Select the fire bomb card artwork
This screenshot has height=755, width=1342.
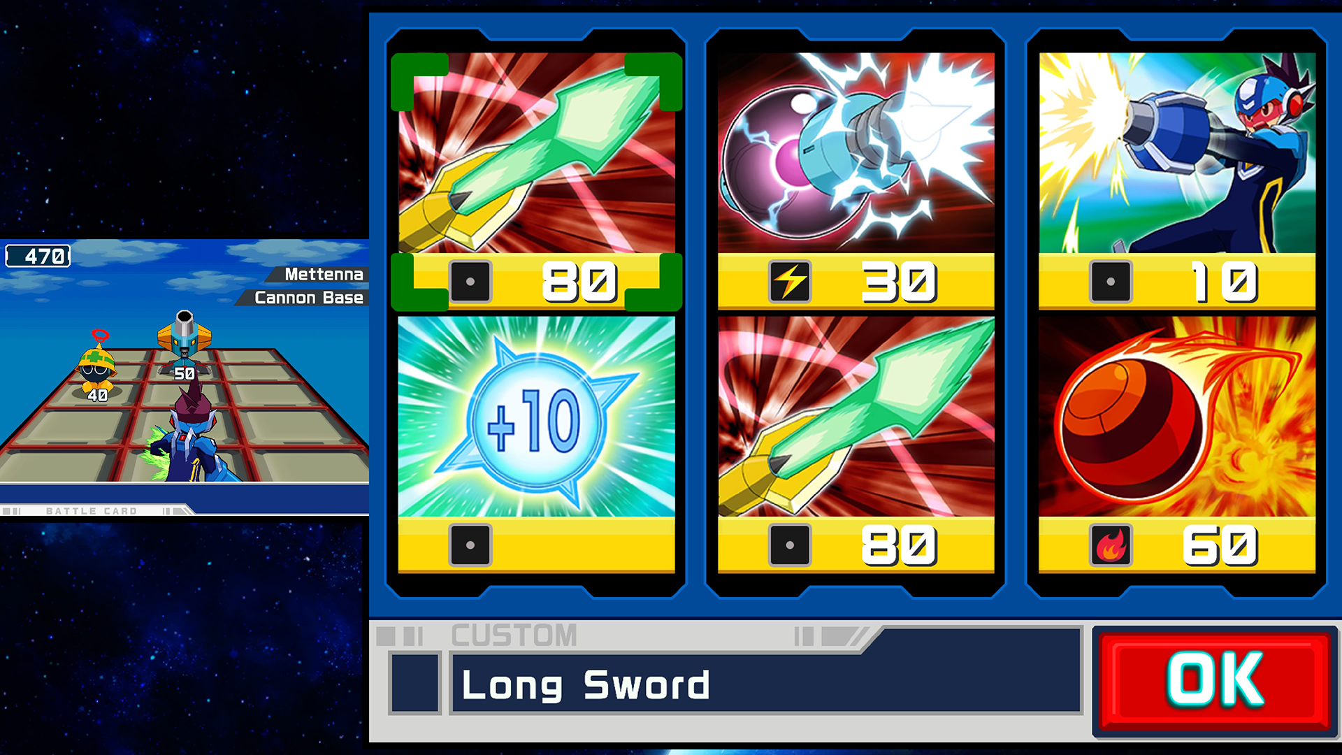(x=1177, y=417)
